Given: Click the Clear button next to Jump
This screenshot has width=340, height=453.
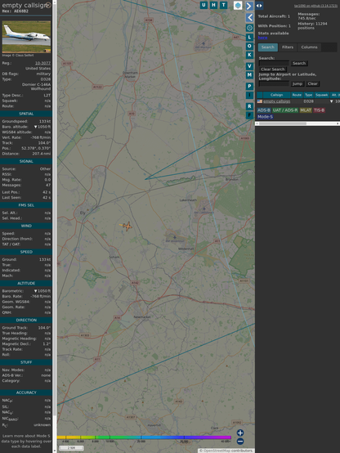Looking at the screenshot, I should pyautogui.click(x=312, y=83).
